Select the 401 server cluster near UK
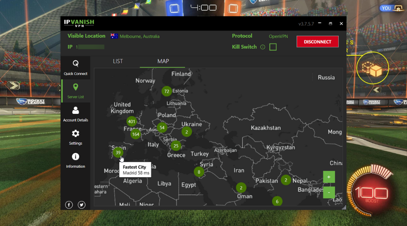 132,121
